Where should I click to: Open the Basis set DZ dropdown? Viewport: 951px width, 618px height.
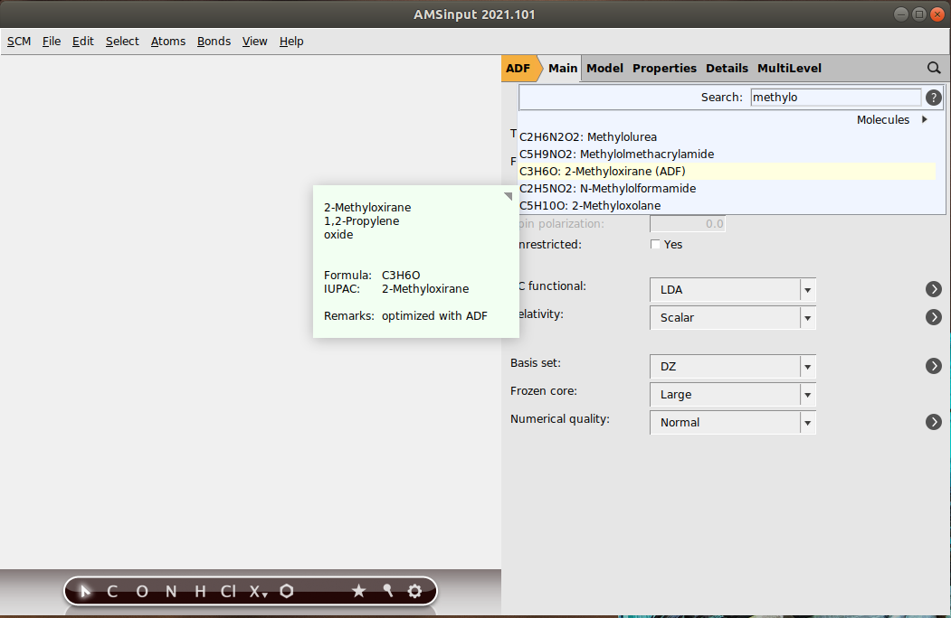pos(733,367)
